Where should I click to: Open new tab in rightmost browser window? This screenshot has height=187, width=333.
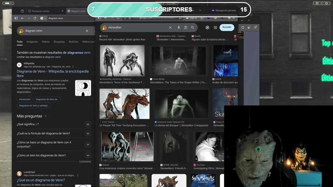(242, 20)
